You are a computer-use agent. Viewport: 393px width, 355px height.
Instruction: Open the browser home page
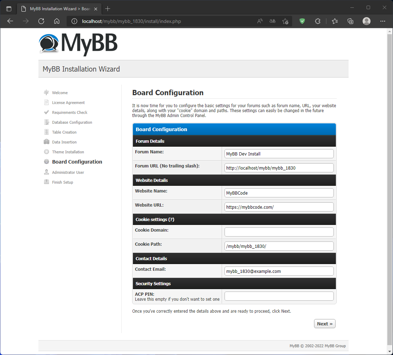click(57, 21)
